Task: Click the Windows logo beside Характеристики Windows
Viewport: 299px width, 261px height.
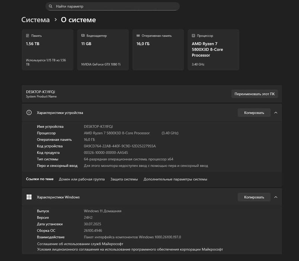Action: (29, 197)
